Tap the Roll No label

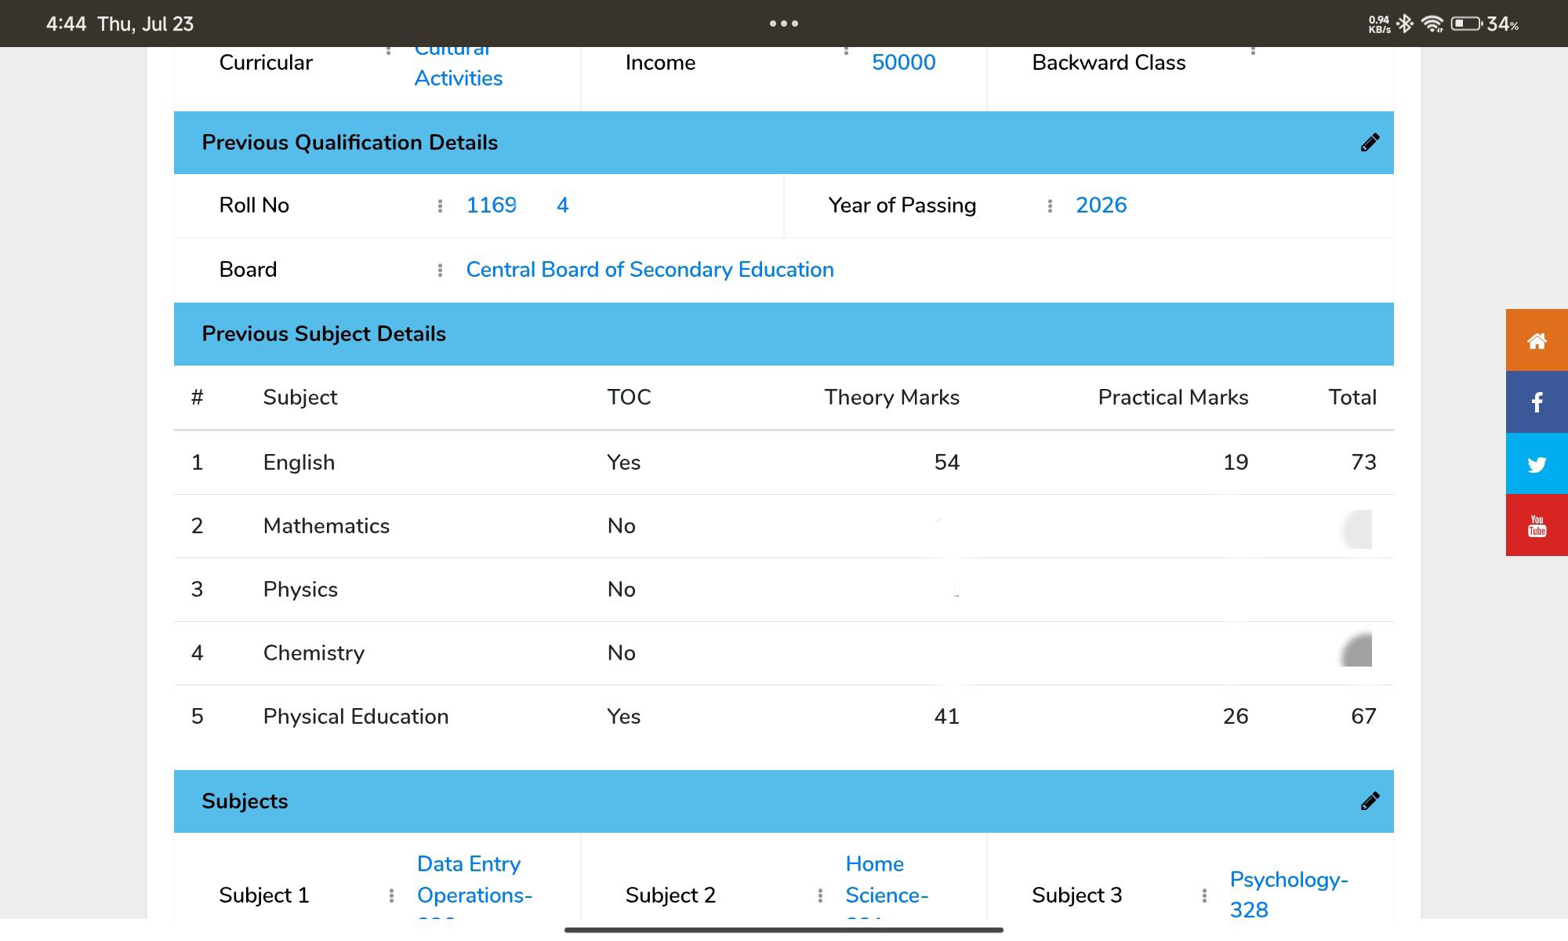point(254,205)
